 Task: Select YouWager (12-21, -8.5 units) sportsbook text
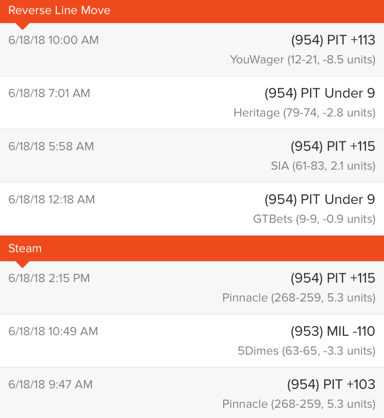(x=303, y=59)
